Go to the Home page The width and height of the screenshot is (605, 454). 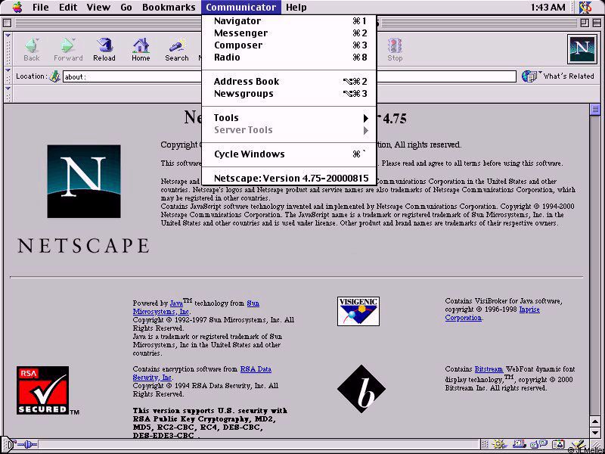pos(141,49)
